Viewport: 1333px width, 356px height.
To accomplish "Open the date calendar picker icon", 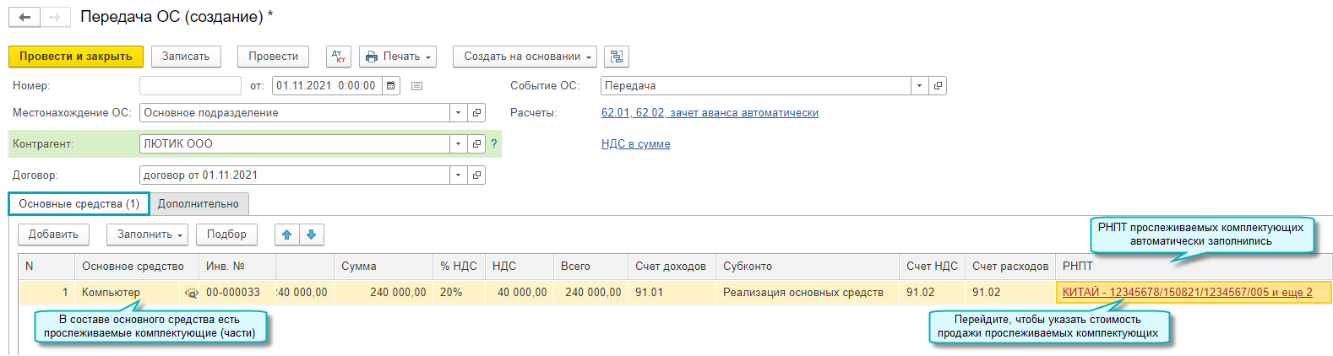I will click(x=390, y=85).
